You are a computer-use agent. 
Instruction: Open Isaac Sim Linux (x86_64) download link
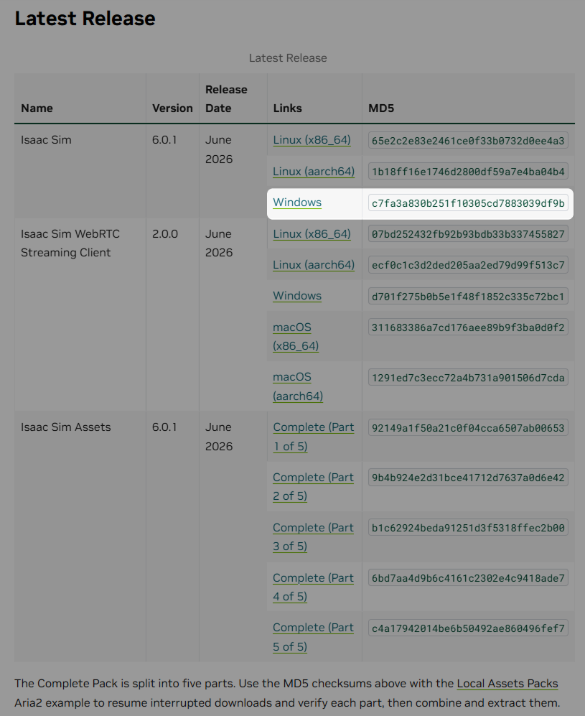point(312,140)
